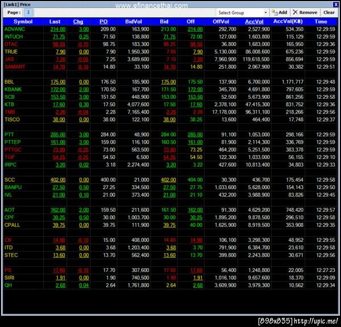The height and width of the screenshot is (327, 341).
Task: Click AOT bid price 161.50
Action: click(169, 210)
